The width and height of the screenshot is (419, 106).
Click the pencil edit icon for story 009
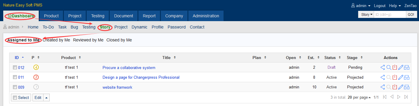[401, 87]
